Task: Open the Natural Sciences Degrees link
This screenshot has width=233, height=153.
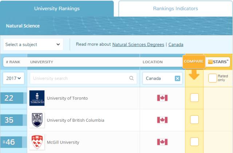Action: (x=138, y=44)
